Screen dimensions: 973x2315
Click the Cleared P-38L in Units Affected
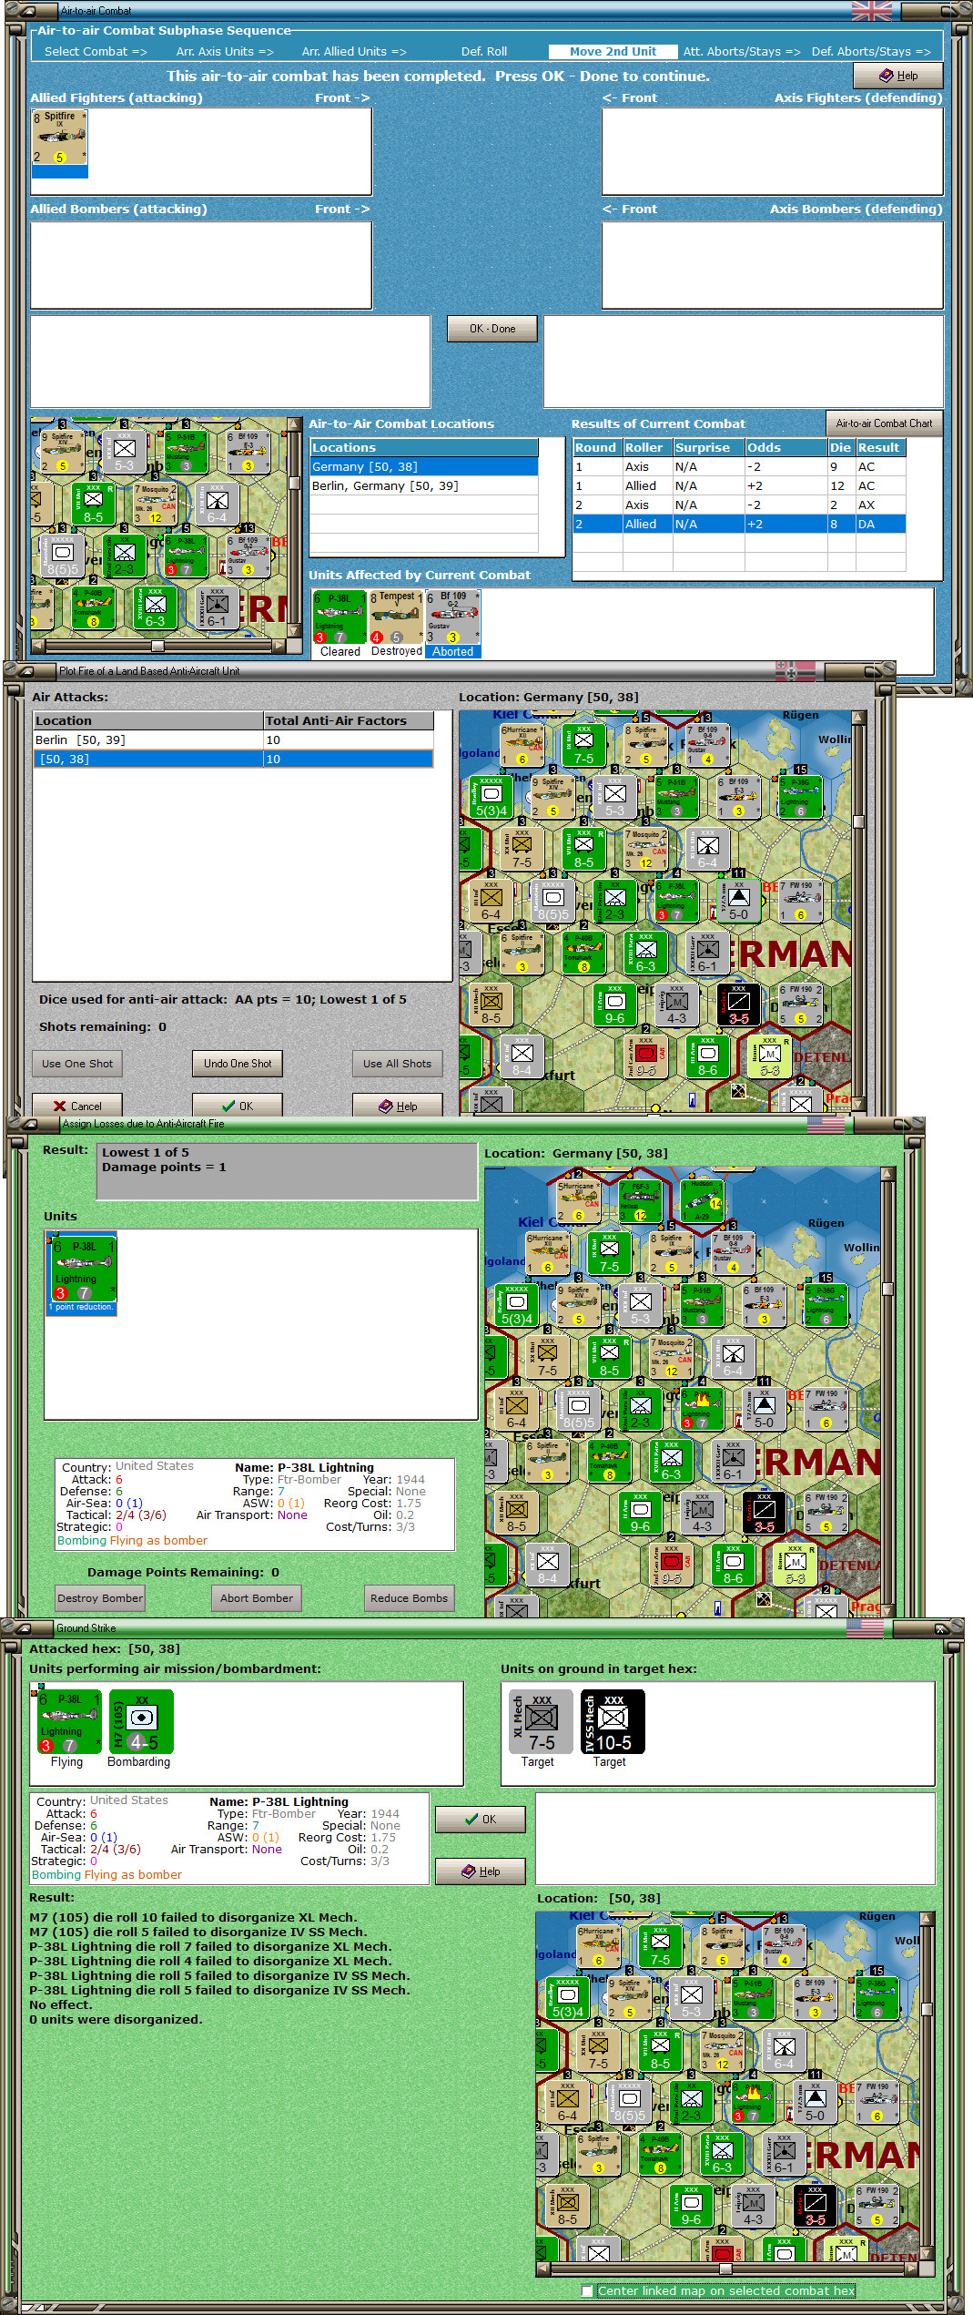point(340,617)
